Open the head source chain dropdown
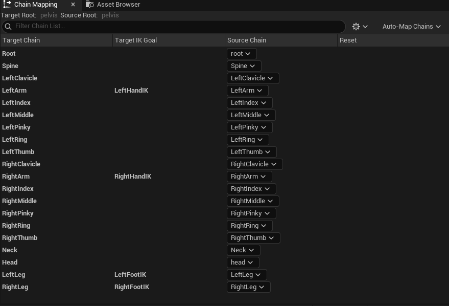This screenshot has width=449, height=306. 243,263
